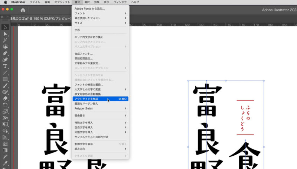The image size is (297, 169).
Task: Open the 効果 menu
Action: point(97,2)
